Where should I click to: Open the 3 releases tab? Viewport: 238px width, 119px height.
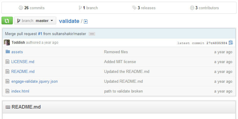pos(144,8)
